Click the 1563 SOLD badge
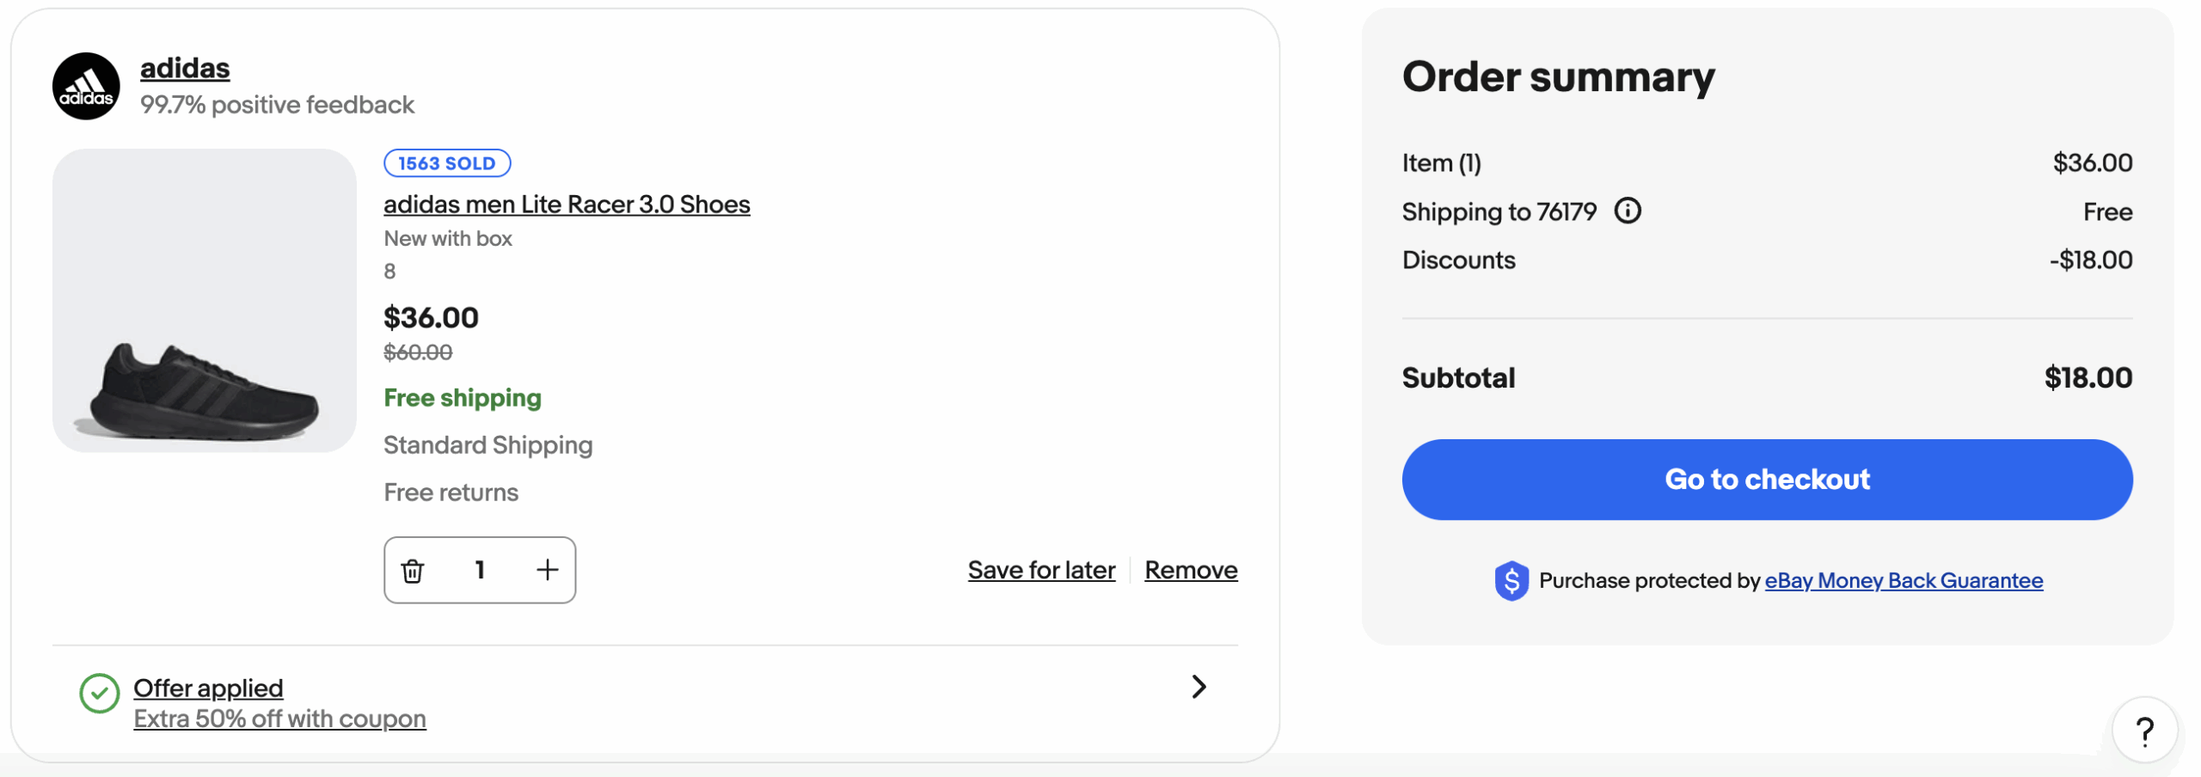Screen dimensions: 2201x777 [x=447, y=163]
